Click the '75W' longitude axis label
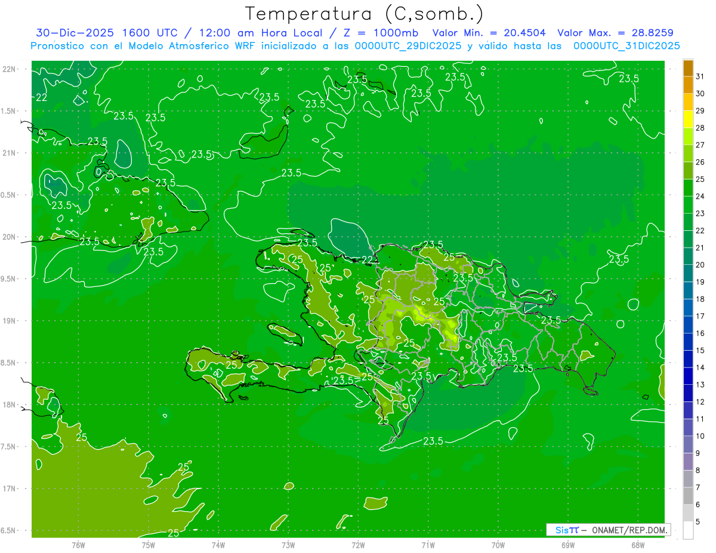 click(x=149, y=545)
